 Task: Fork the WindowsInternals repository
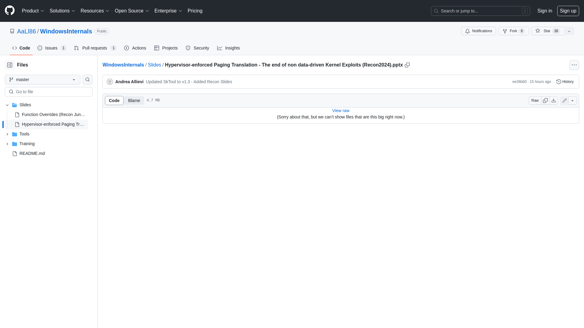tap(513, 31)
